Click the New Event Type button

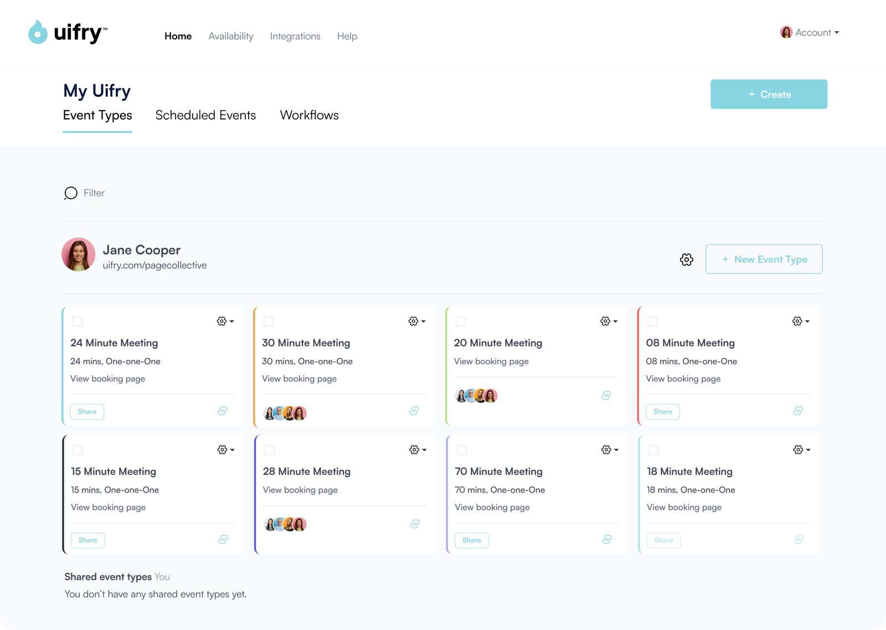[764, 259]
